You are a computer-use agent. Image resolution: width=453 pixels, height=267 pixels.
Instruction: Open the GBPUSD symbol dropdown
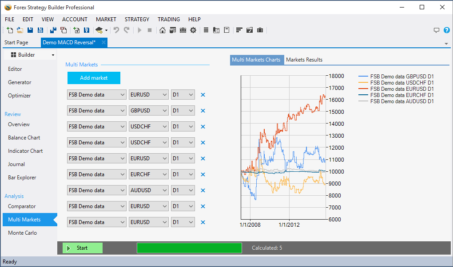149,111
